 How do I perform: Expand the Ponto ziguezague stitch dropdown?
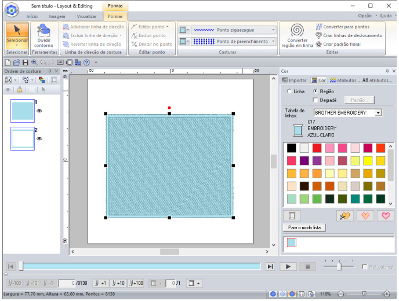pyautogui.click(x=273, y=30)
